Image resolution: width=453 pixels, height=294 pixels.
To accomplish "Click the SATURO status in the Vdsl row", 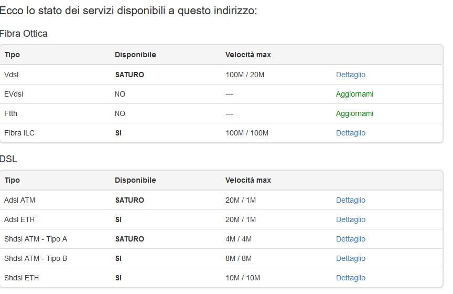I will tap(130, 75).
